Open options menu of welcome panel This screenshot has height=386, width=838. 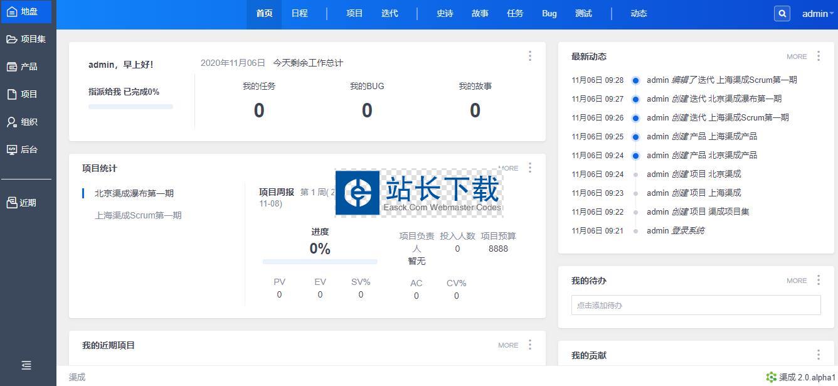[x=530, y=56]
